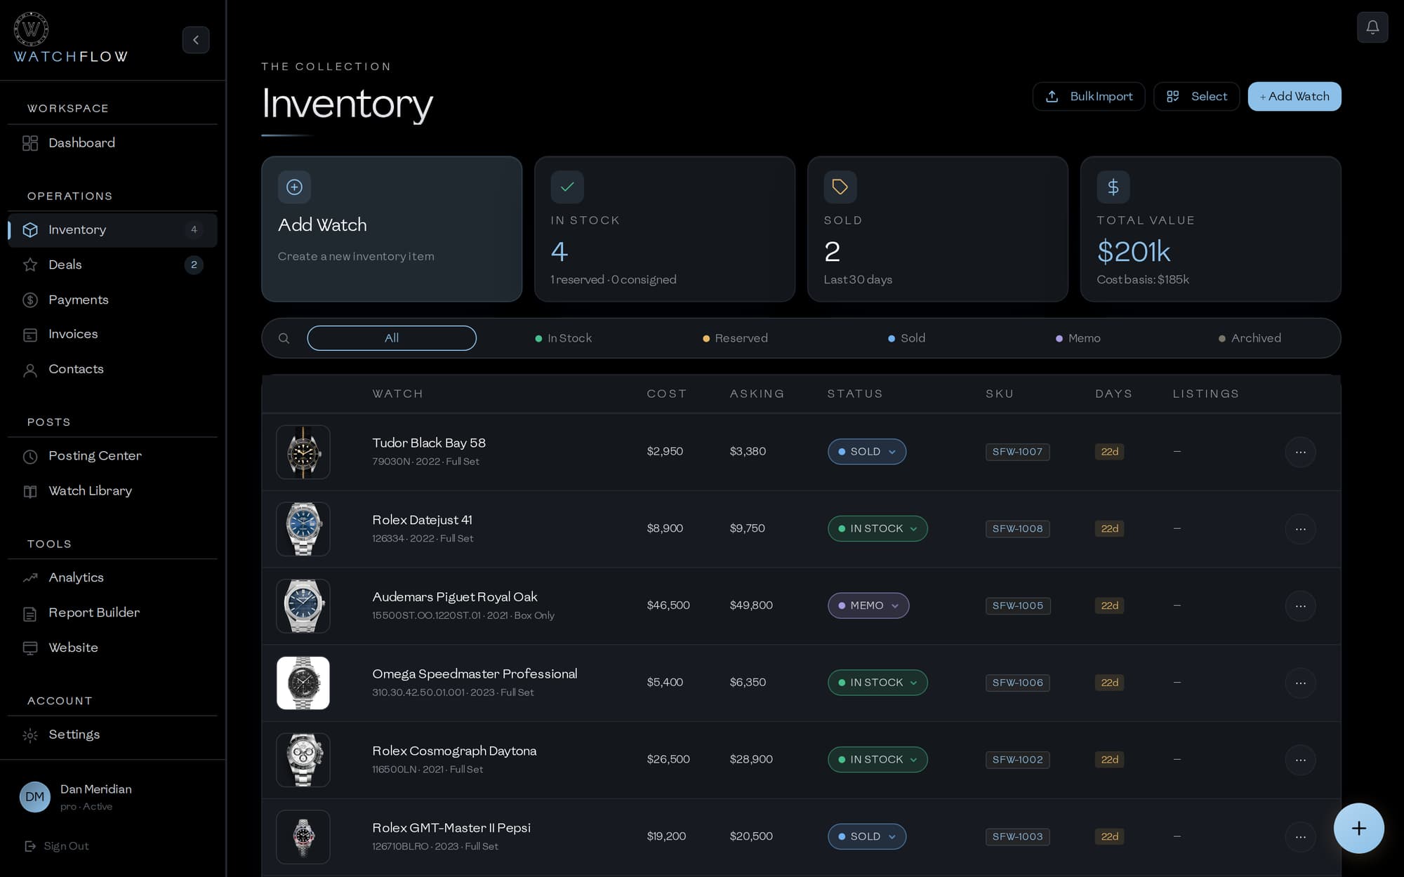
Task: Click the Bulk Import button
Action: (x=1089, y=97)
